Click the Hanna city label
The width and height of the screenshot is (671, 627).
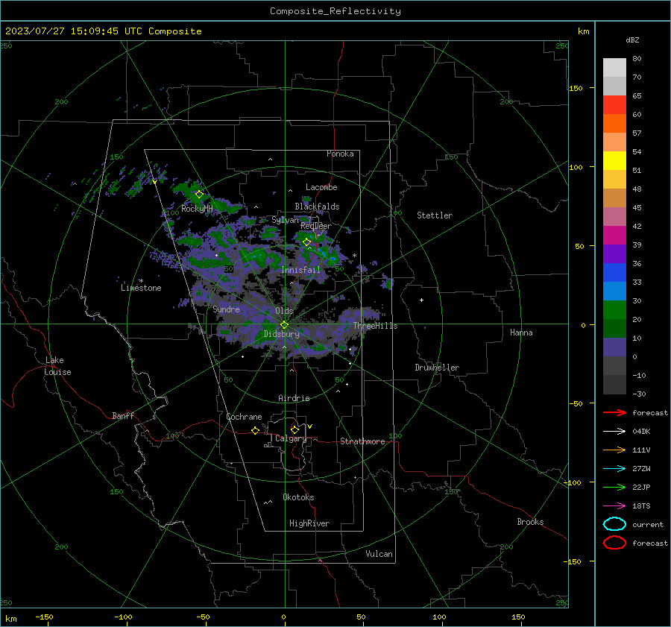[x=521, y=333]
